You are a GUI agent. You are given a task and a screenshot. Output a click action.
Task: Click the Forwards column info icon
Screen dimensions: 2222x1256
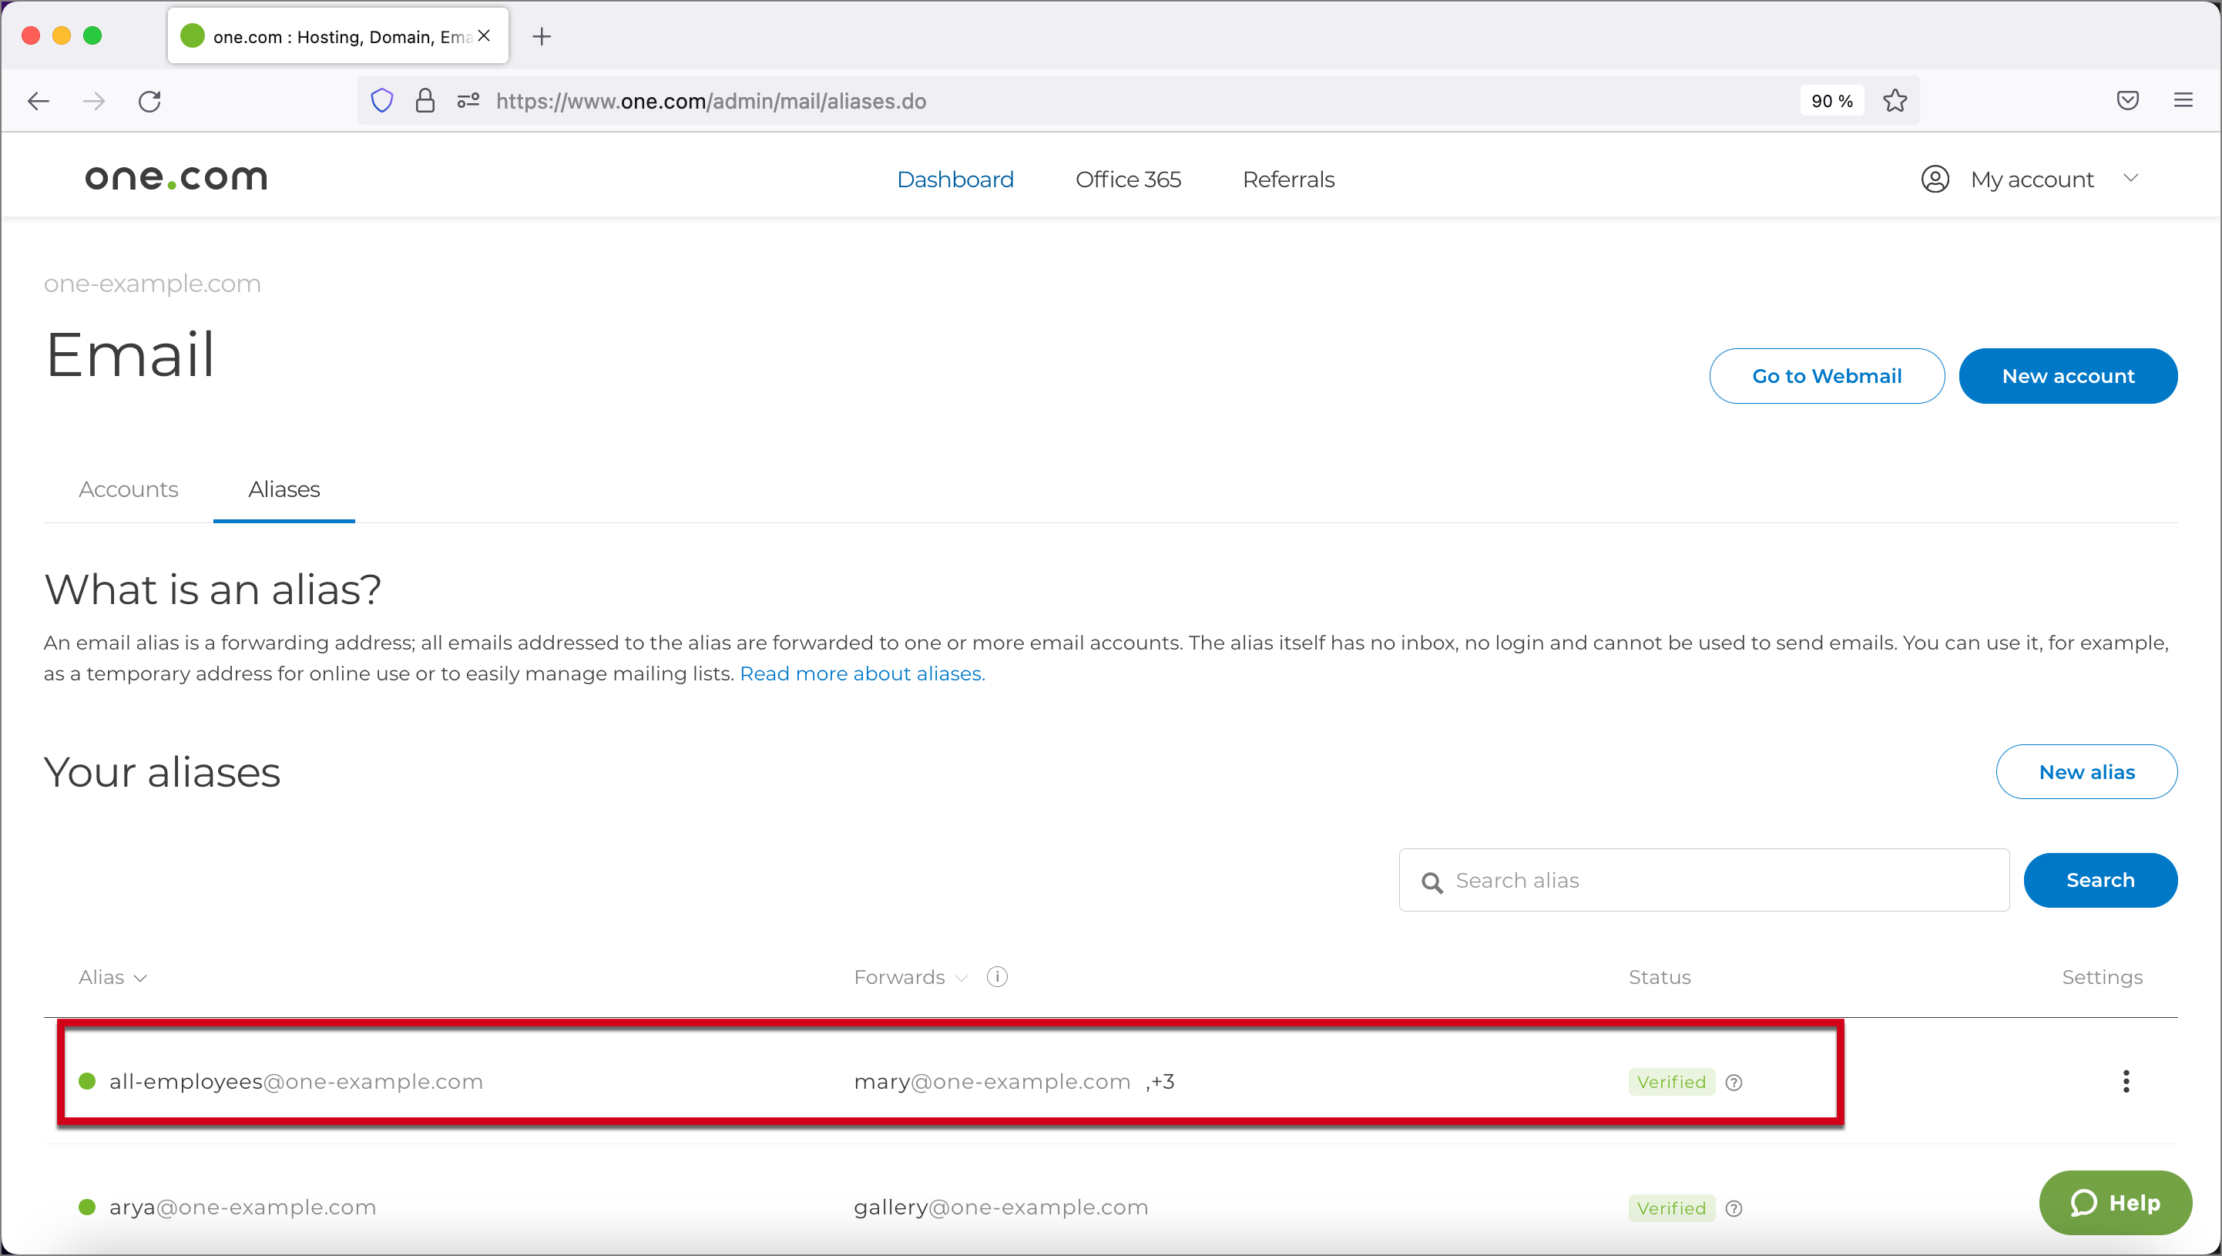point(997,976)
